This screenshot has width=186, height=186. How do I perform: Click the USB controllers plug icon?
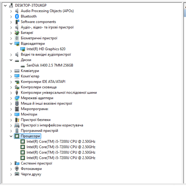17,93
